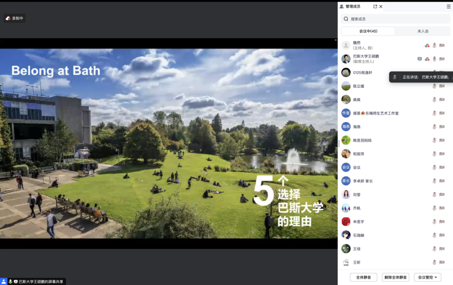Click 石珈赫's microphone icon
This screenshot has height=285, width=453.
tap(434, 235)
